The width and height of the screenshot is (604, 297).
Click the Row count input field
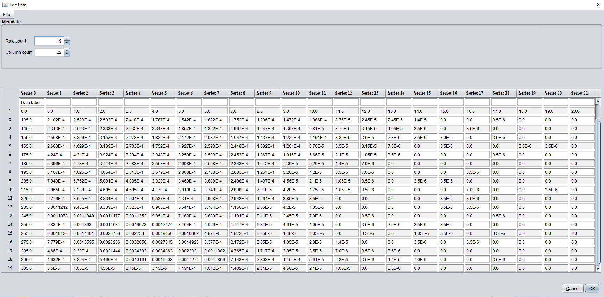(49, 41)
